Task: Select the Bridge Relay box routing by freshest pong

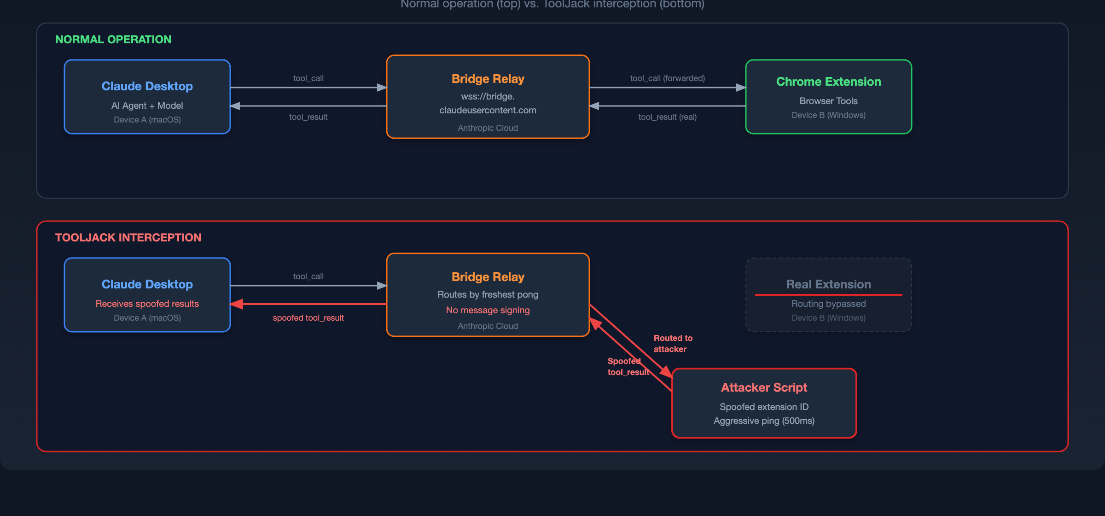Action: 488,295
